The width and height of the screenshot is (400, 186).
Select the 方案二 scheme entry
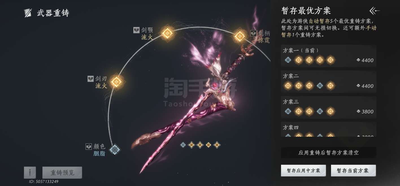tap(329, 81)
